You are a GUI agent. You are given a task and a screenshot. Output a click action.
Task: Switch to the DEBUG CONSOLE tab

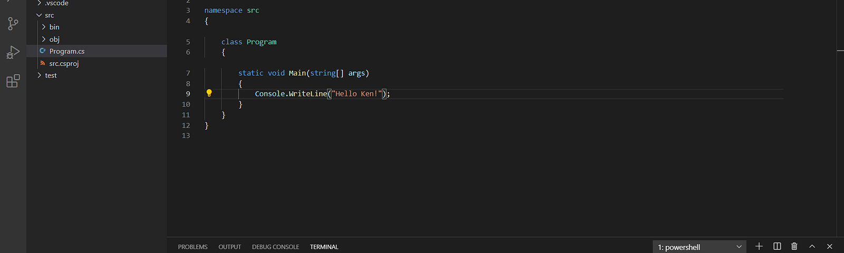pos(275,247)
